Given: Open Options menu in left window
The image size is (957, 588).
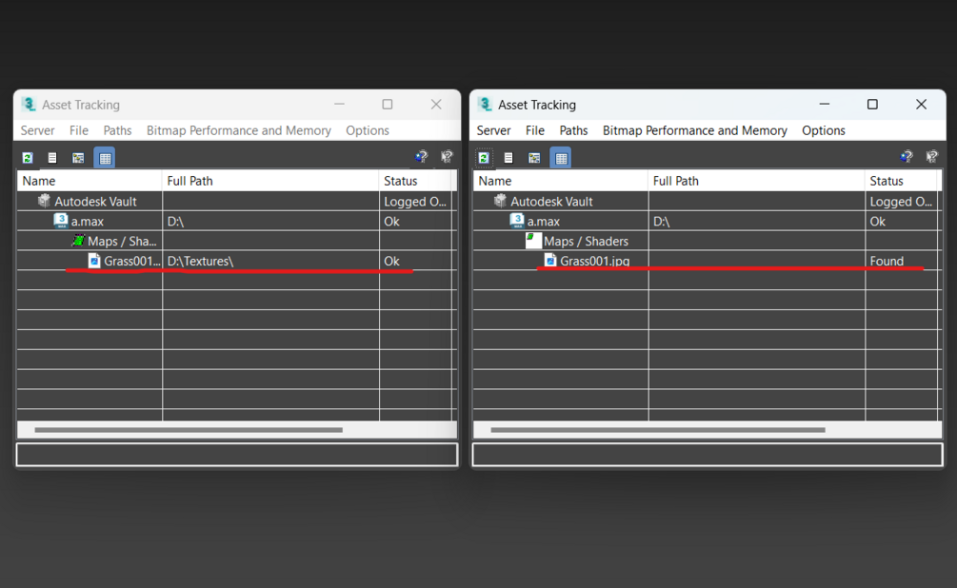Looking at the screenshot, I should (368, 130).
